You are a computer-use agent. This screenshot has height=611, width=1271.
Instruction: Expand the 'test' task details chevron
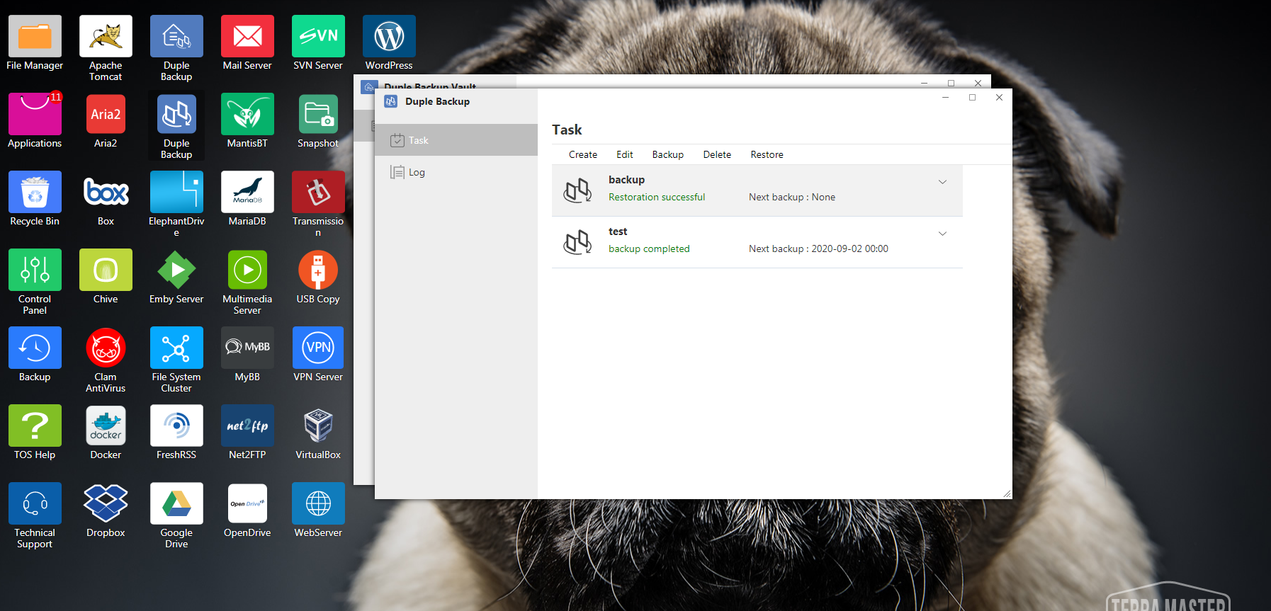point(942,234)
